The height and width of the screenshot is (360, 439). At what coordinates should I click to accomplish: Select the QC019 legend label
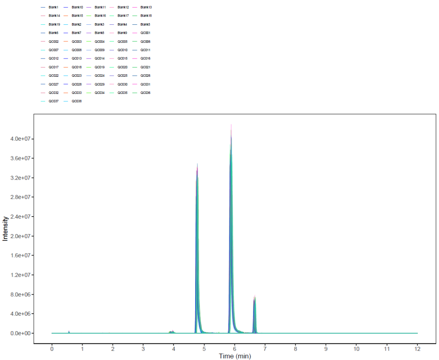click(x=100, y=67)
